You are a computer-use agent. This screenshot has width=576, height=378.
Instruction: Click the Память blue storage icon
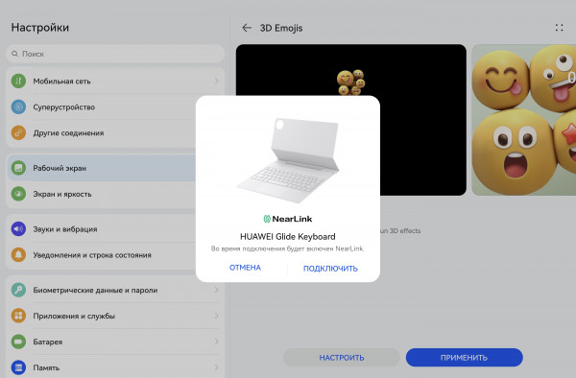pos(18,367)
